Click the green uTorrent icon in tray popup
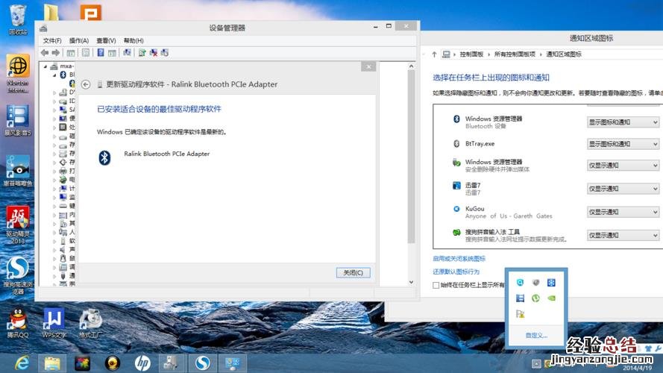Image resolution: width=663 pixels, height=373 pixels. [x=535, y=298]
